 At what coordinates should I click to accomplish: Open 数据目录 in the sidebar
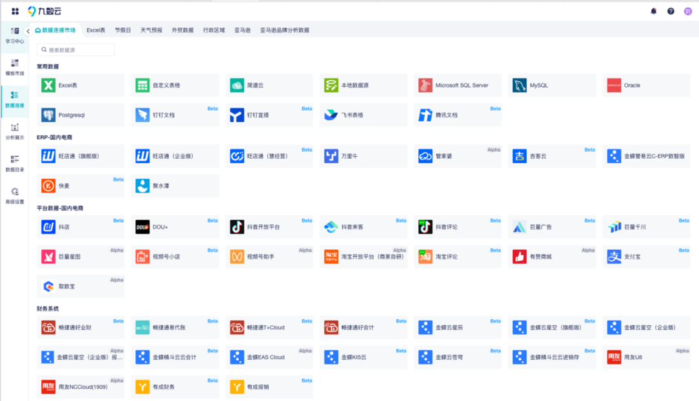[15, 164]
